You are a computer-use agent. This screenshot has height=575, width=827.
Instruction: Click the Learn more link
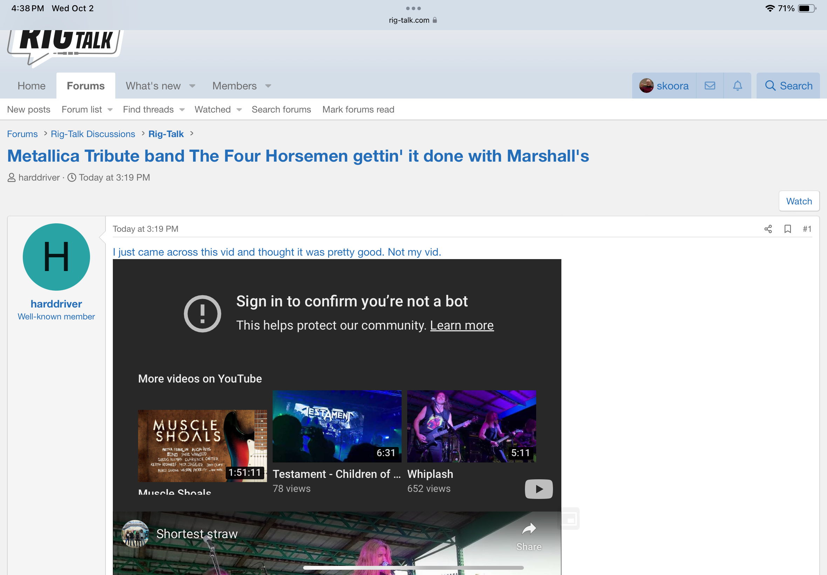click(x=462, y=325)
